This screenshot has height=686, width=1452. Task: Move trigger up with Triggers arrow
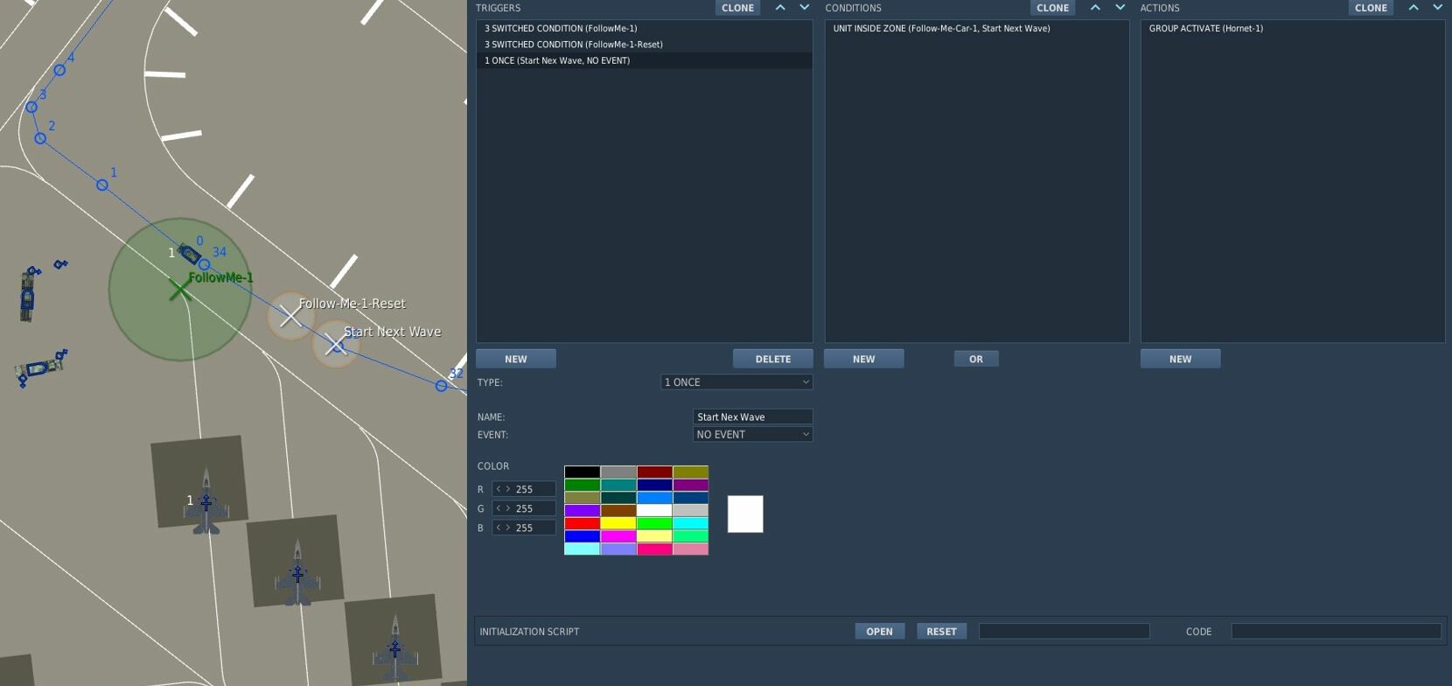click(x=780, y=8)
